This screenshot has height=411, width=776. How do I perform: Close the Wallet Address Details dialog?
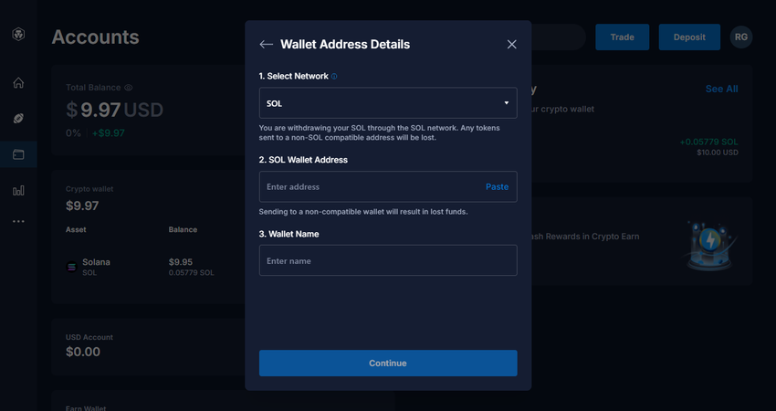click(512, 45)
